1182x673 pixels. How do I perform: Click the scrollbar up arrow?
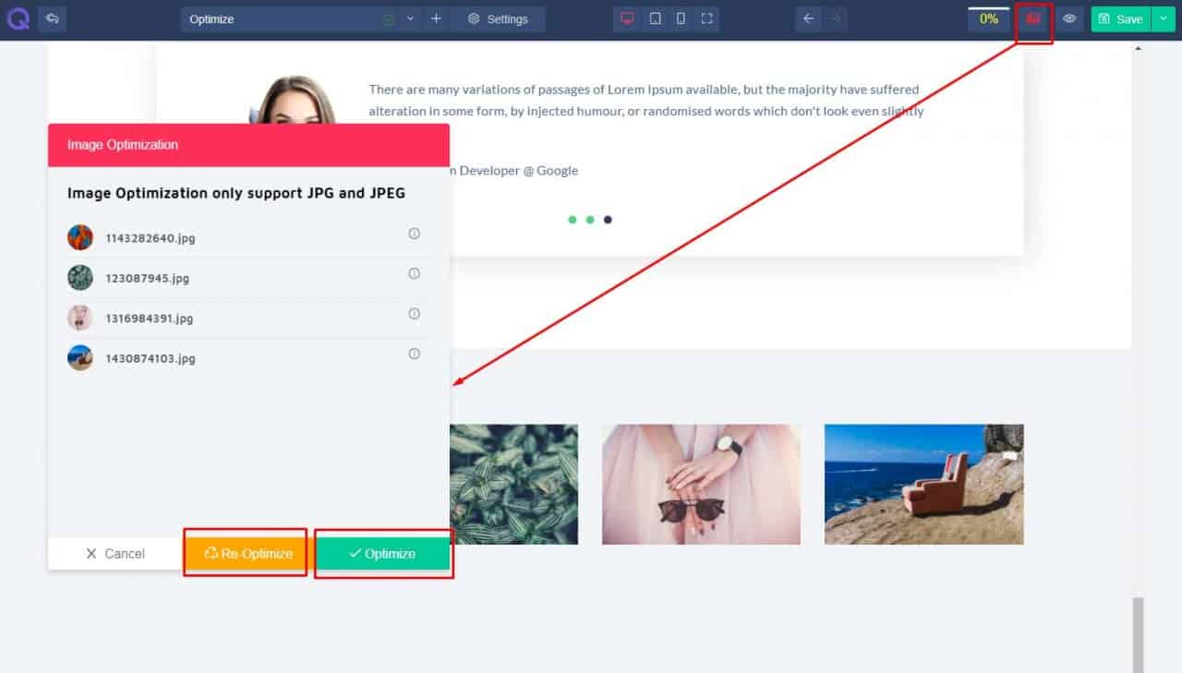pos(1138,47)
